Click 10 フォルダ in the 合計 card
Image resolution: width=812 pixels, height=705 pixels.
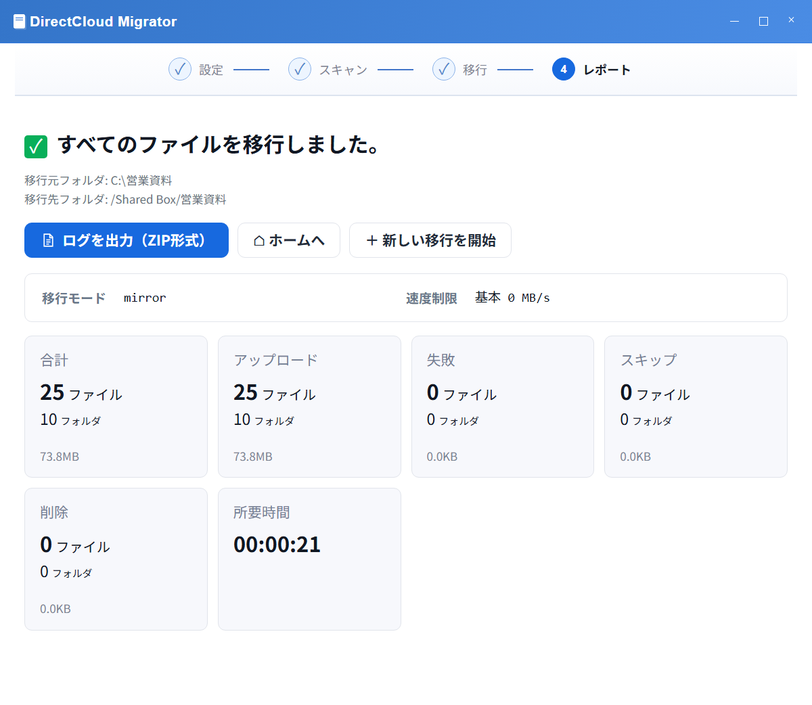coord(70,419)
